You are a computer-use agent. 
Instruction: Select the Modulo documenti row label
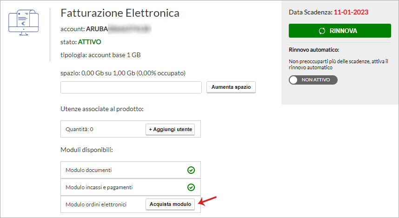(88, 170)
